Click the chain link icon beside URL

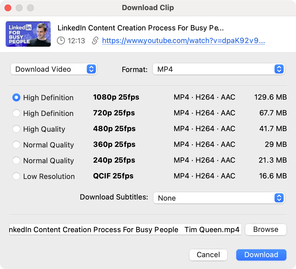95,41
